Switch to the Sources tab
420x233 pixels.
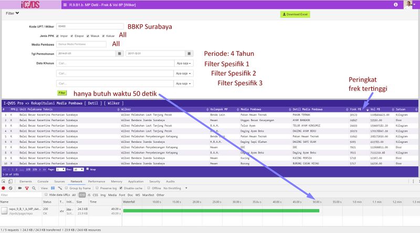pos(59,181)
